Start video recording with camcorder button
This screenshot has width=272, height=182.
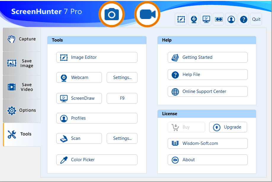(147, 14)
